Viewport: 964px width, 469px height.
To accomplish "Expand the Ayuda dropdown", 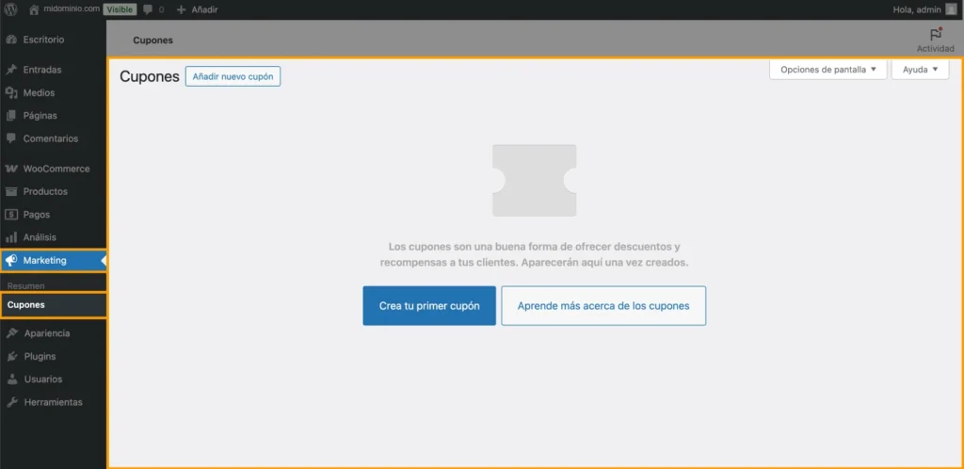I will tap(921, 70).
